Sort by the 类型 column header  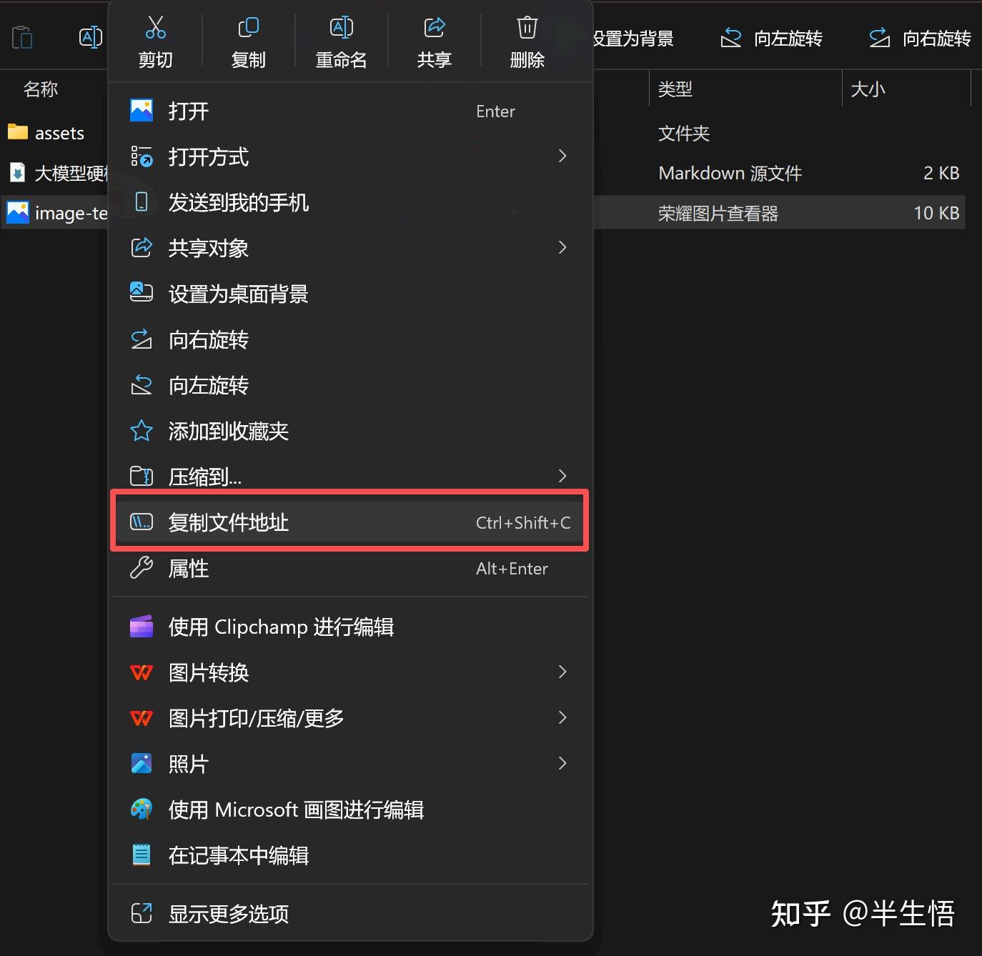[675, 89]
